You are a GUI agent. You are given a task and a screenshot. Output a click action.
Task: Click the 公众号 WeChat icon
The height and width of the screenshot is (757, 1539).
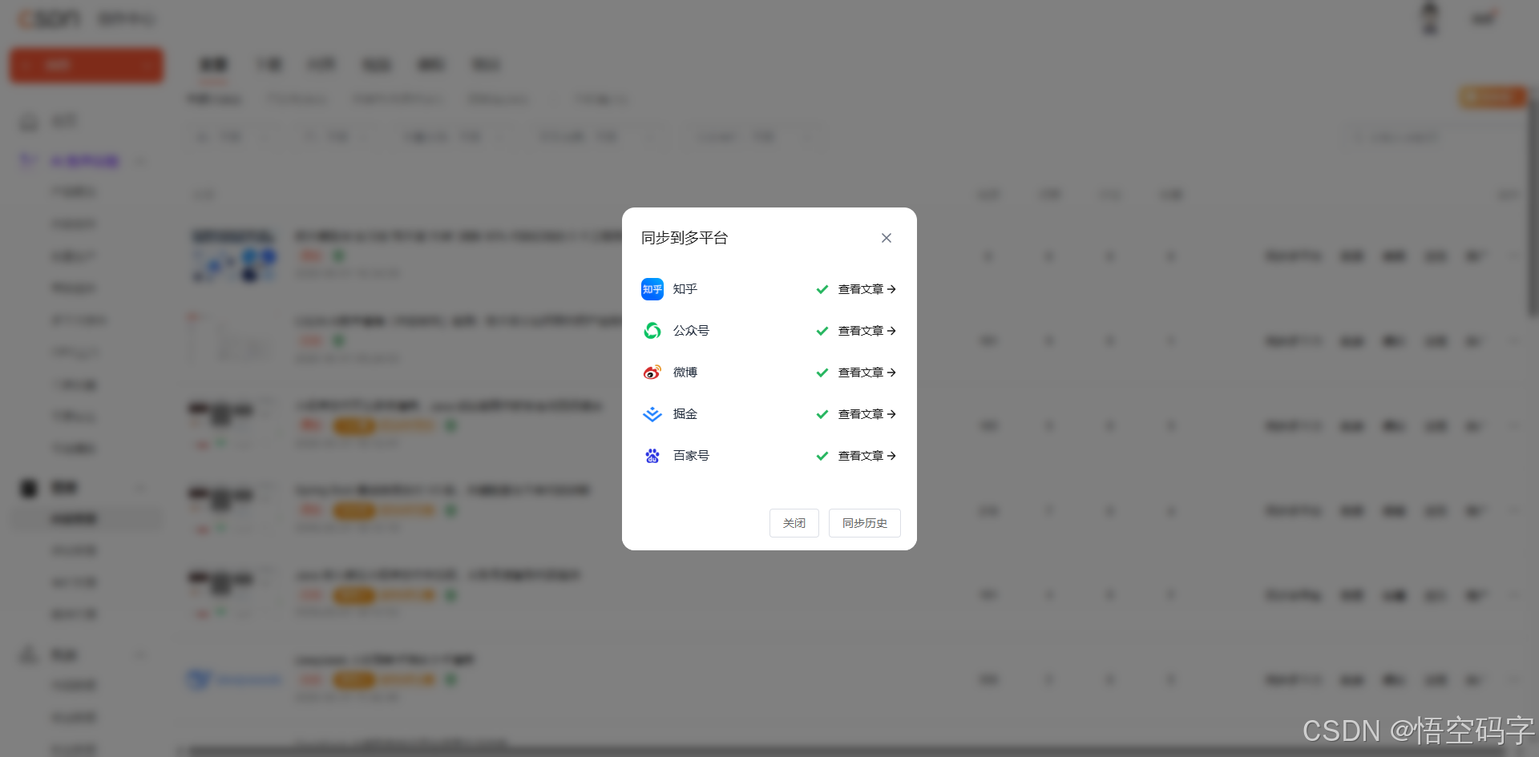point(652,331)
